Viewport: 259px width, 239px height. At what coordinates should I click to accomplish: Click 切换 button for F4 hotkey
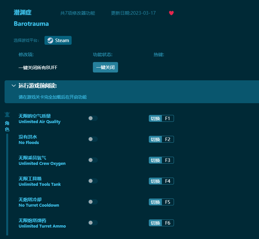pos(155,181)
